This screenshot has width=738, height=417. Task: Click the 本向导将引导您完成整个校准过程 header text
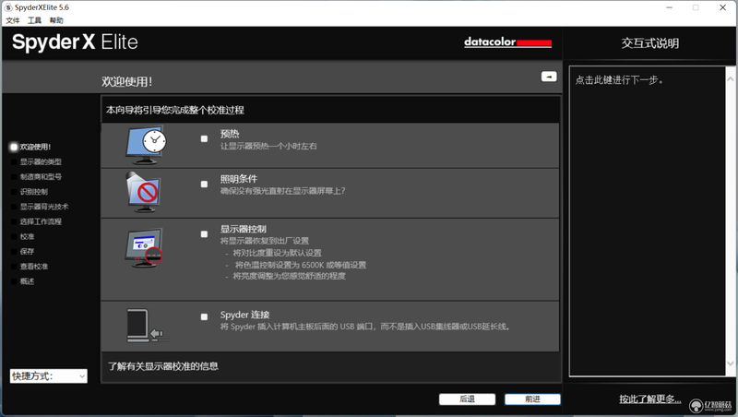(x=175, y=110)
